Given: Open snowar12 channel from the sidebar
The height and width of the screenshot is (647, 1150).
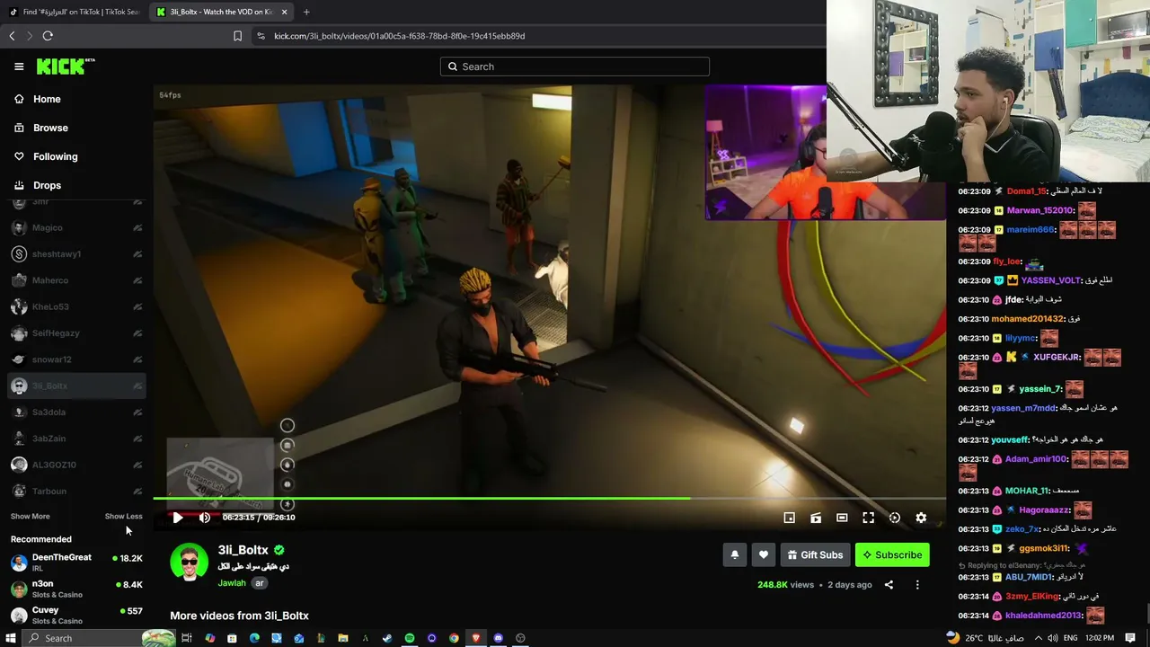Looking at the screenshot, I should (x=76, y=359).
